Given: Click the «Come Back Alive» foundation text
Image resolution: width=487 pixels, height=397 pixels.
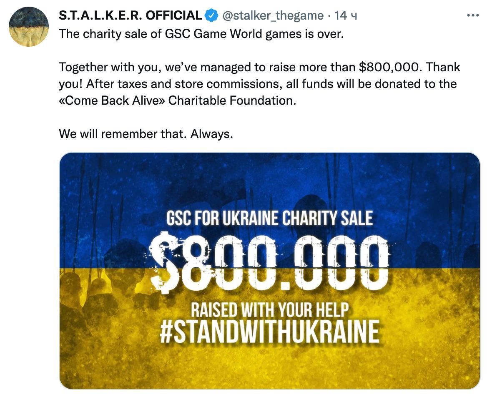Looking at the screenshot, I should point(112,101).
